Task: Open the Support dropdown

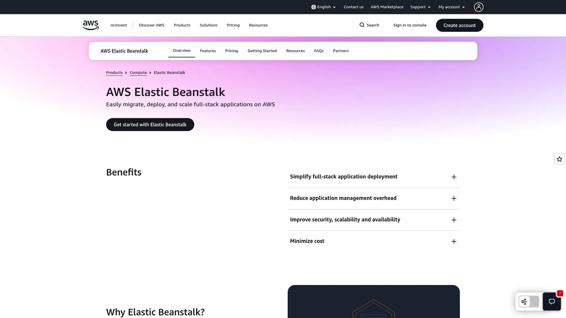Action: (x=421, y=7)
